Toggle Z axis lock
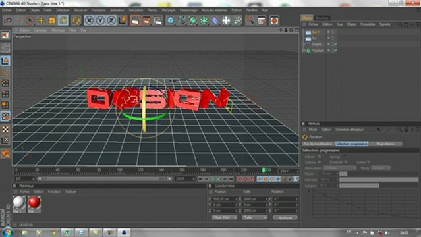The height and width of the screenshot is (237, 421). click(111, 20)
